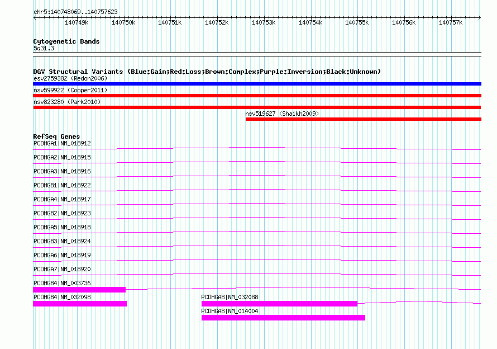Select the DGV Structural Variants track title
This screenshot has width=497, height=349.
207,72
